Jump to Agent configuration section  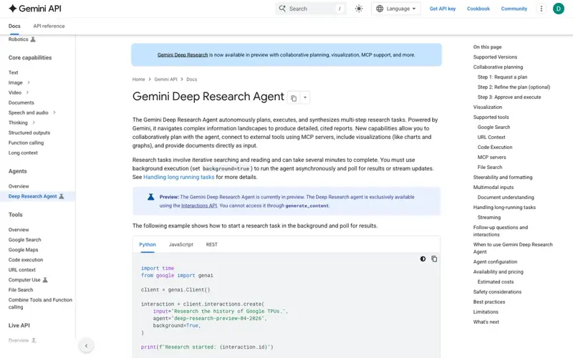(x=495, y=262)
